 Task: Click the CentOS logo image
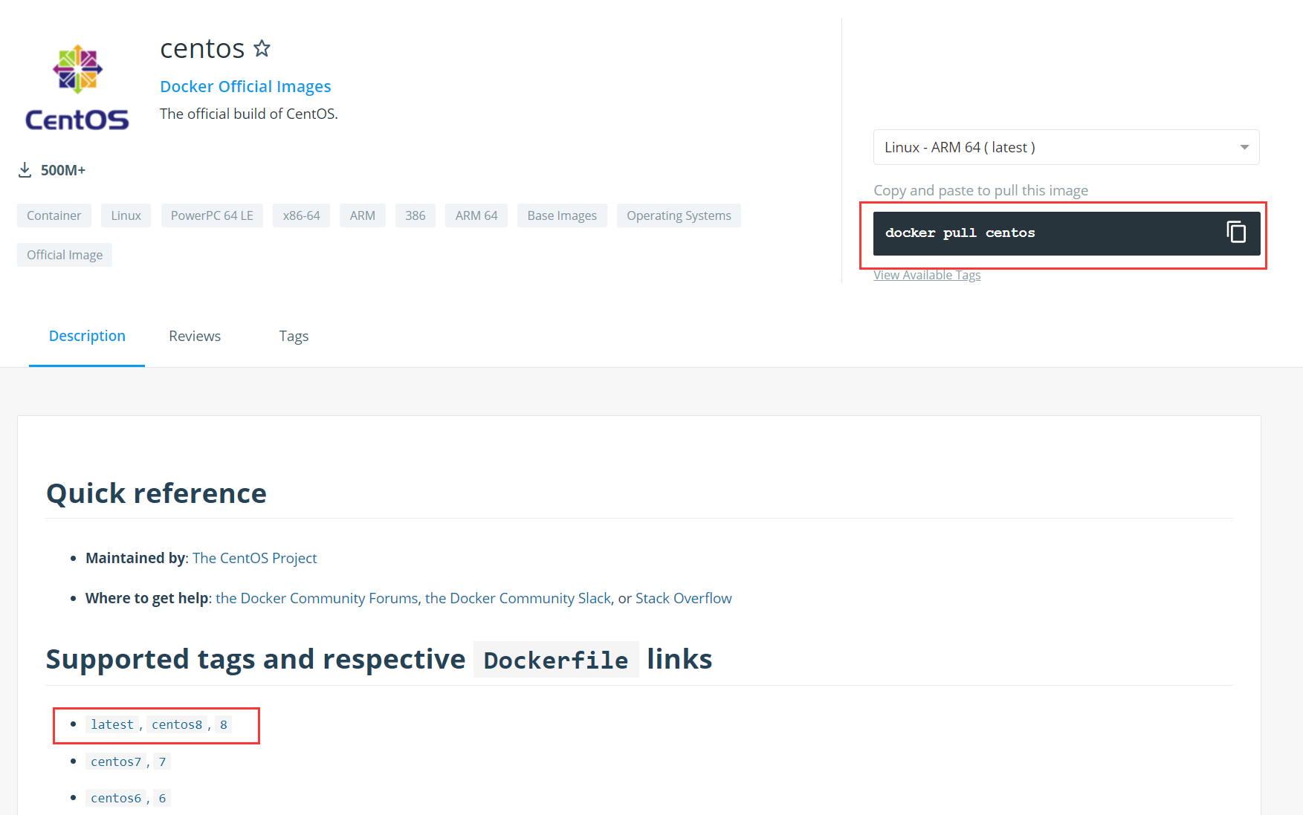point(77,88)
